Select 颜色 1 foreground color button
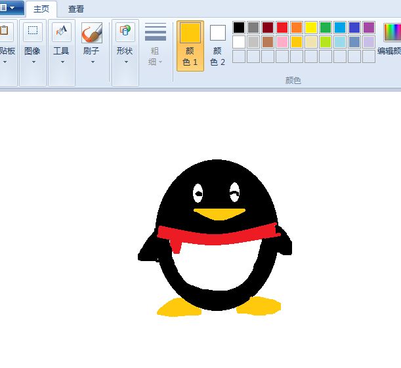401x368 pixels. [190, 46]
